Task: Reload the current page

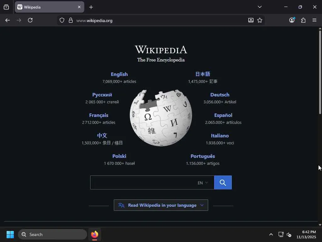Action: click(30, 20)
